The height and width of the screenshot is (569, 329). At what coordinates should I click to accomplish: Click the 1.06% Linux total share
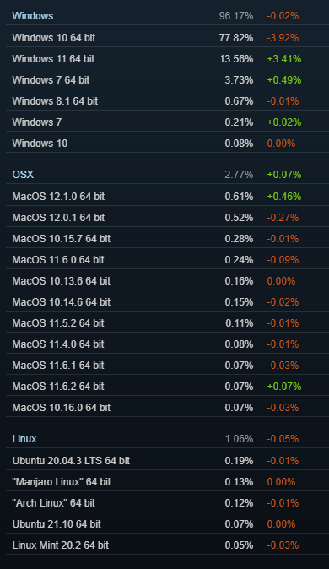239,439
